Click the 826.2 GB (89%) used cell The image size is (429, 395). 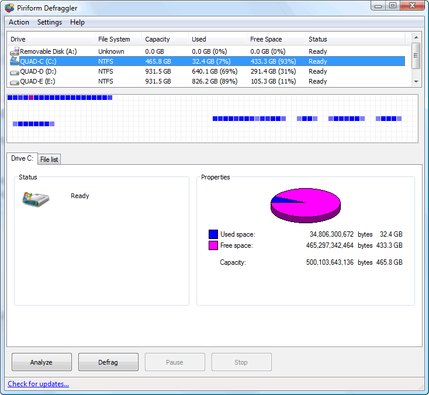click(214, 81)
